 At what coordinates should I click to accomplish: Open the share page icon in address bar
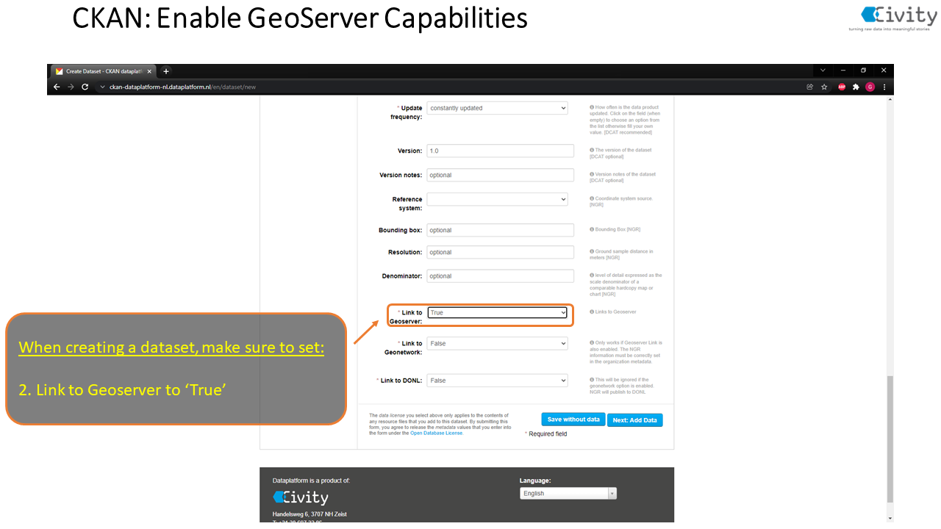point(810,87)
